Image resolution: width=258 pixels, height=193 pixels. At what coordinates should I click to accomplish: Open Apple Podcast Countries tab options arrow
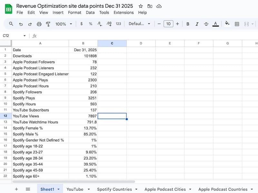(x=252, y=189)
